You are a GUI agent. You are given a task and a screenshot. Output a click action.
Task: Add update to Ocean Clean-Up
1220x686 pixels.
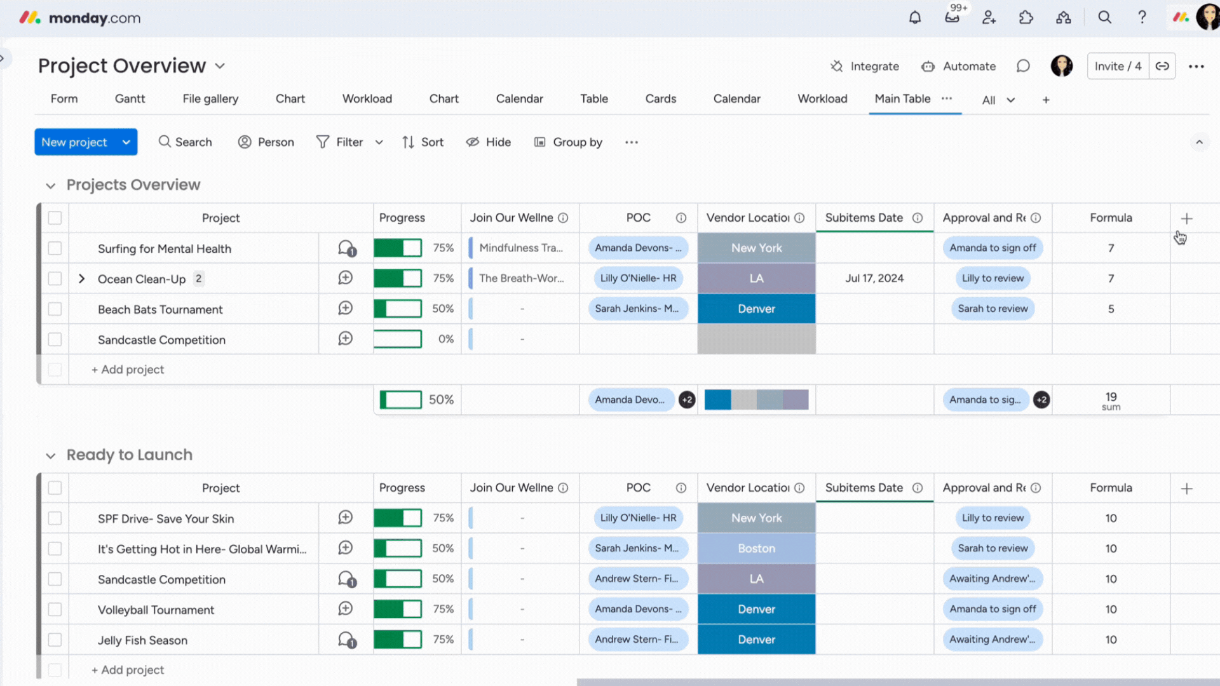[345, 278]
